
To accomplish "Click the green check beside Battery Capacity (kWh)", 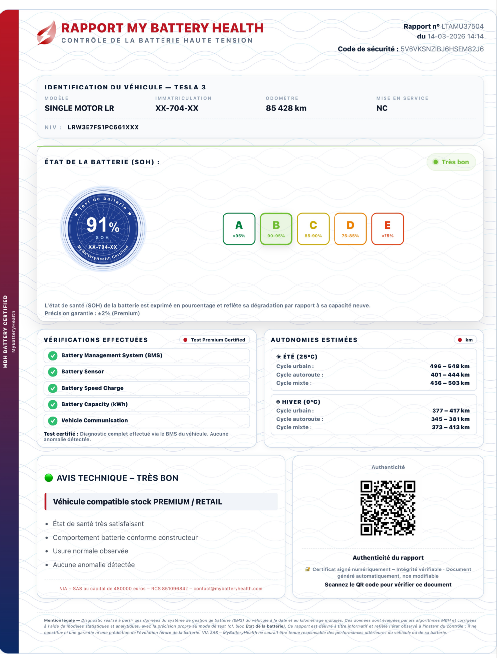I will (x=53, y=404).
